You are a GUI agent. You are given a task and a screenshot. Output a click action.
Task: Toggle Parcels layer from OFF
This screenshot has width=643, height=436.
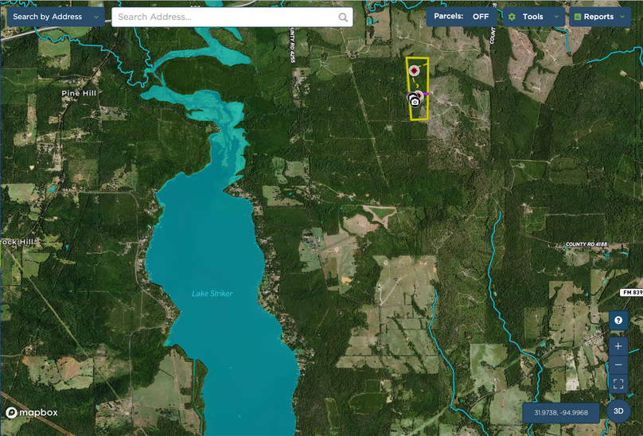(462, 17)
